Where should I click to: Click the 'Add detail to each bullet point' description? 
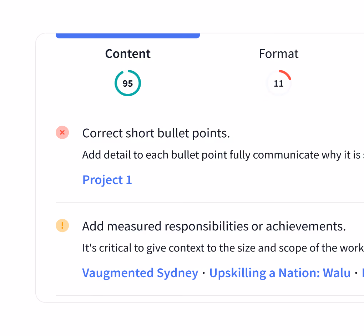pyautogui.click(x=223, y=155)
